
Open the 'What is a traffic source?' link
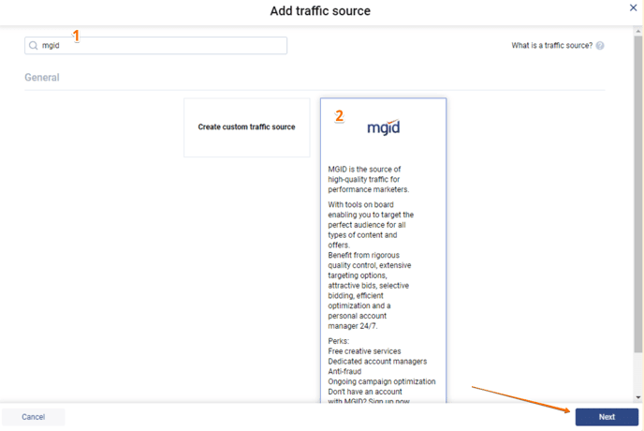coord(551,46)
